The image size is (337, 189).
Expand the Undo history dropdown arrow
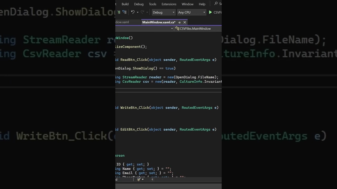click(137, 12)
